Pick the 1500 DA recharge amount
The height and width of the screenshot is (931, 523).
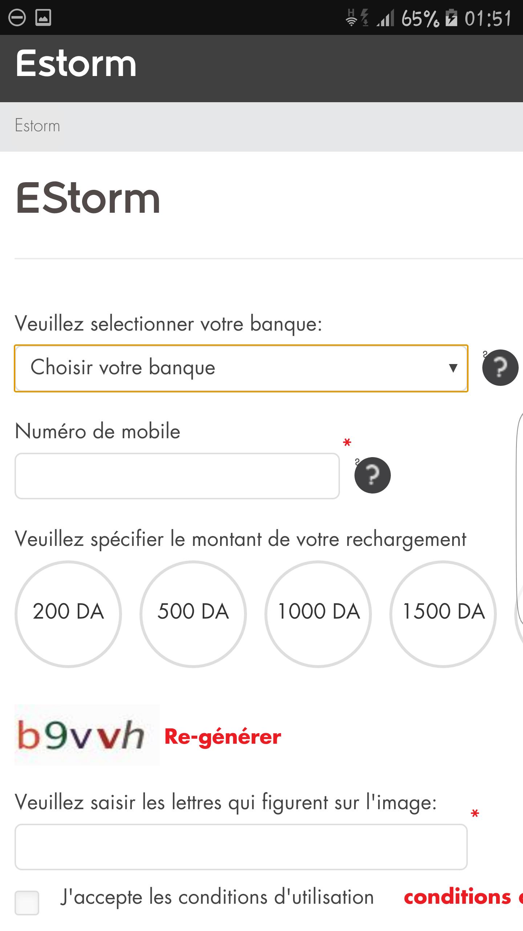443,614
